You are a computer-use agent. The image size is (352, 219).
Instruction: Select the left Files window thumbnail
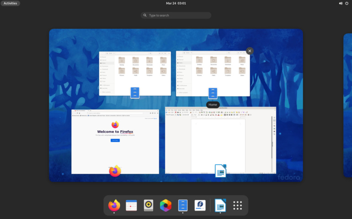pos(135,74)
